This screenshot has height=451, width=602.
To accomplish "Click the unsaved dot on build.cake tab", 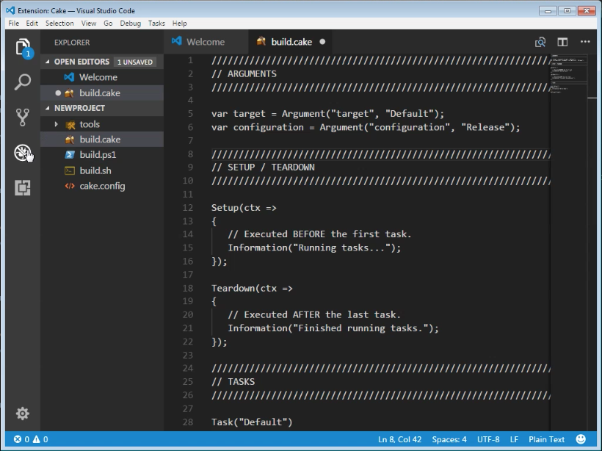I will [x=322, y=41].
